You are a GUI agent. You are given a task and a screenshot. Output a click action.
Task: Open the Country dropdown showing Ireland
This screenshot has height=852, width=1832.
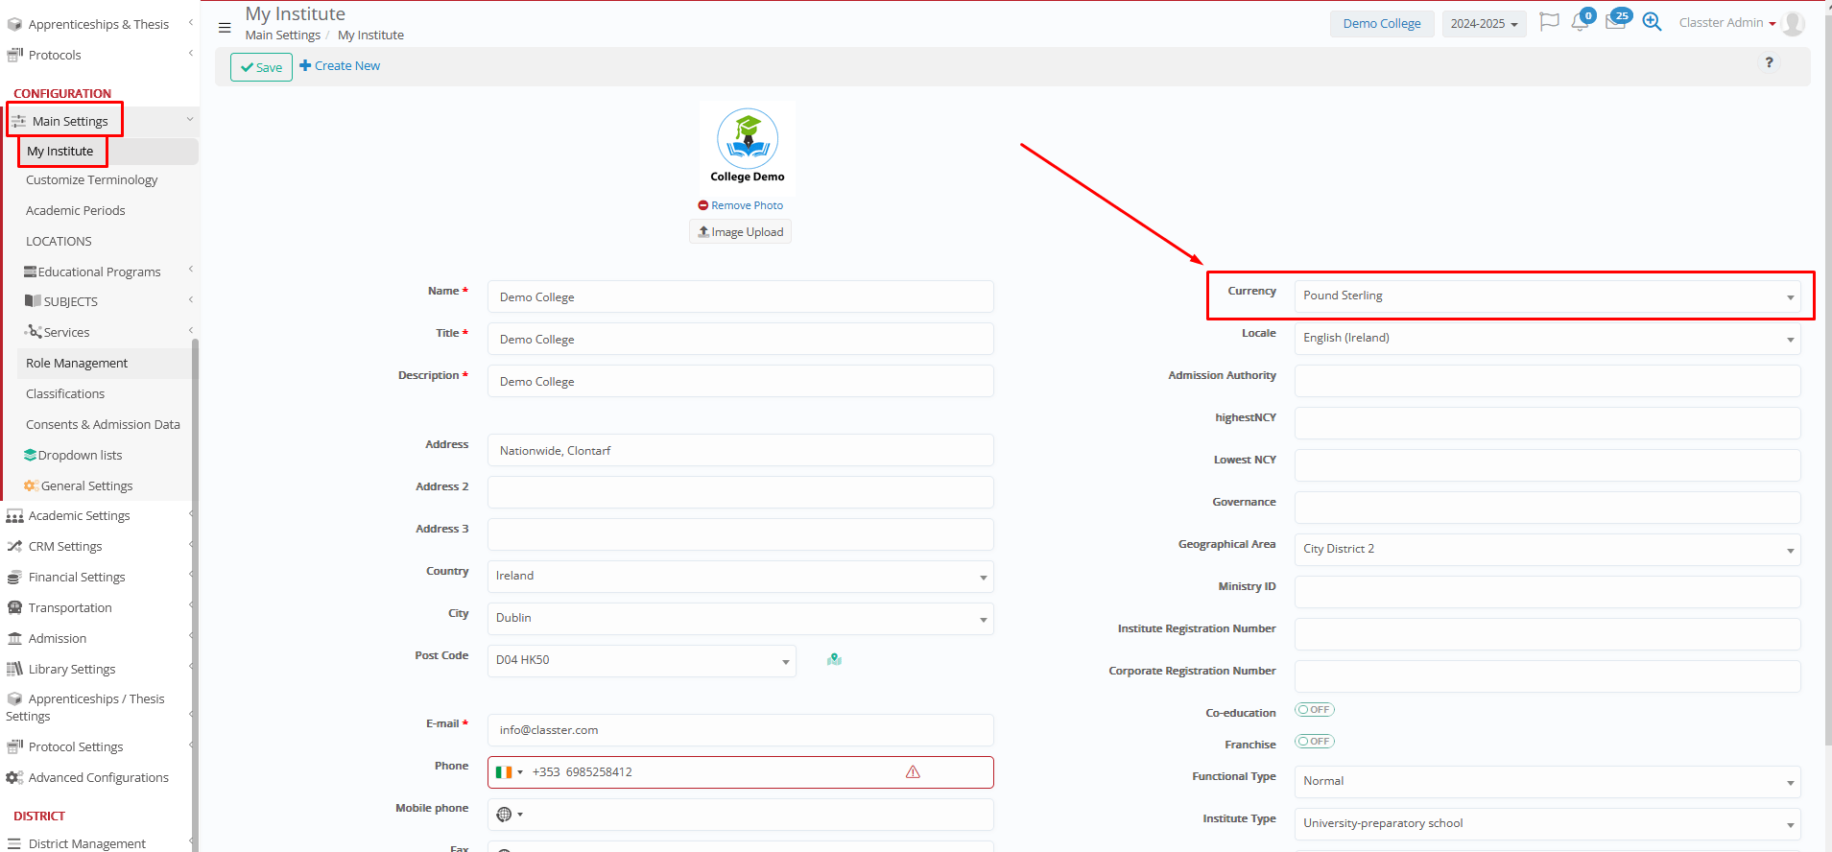point(740,576)
